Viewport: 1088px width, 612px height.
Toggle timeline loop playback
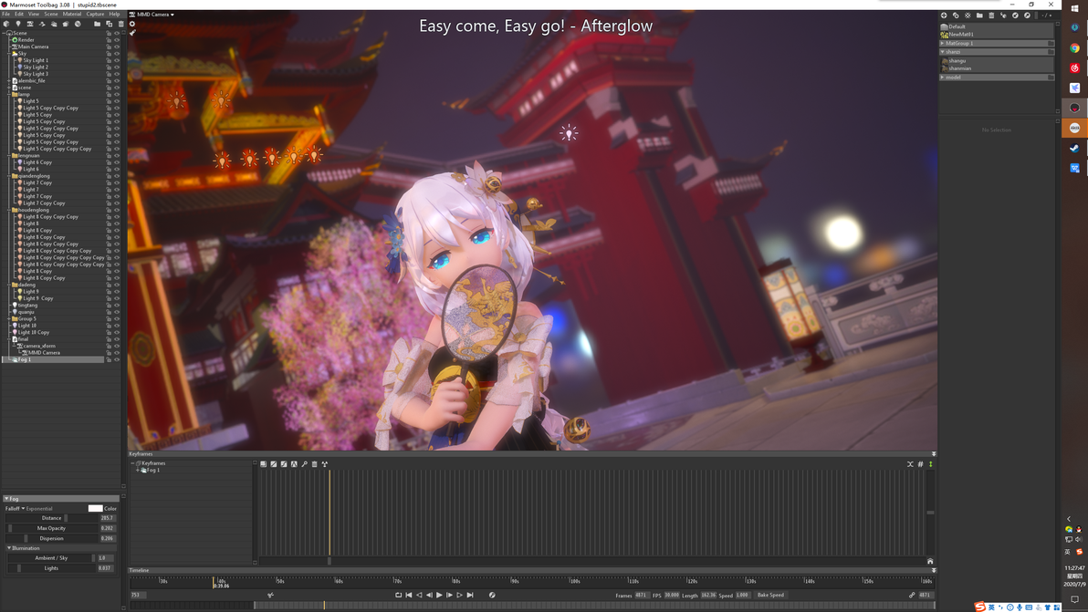[398, 595]
